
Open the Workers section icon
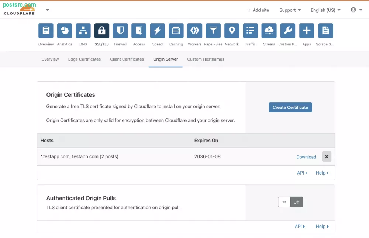[x=194, y=31]
